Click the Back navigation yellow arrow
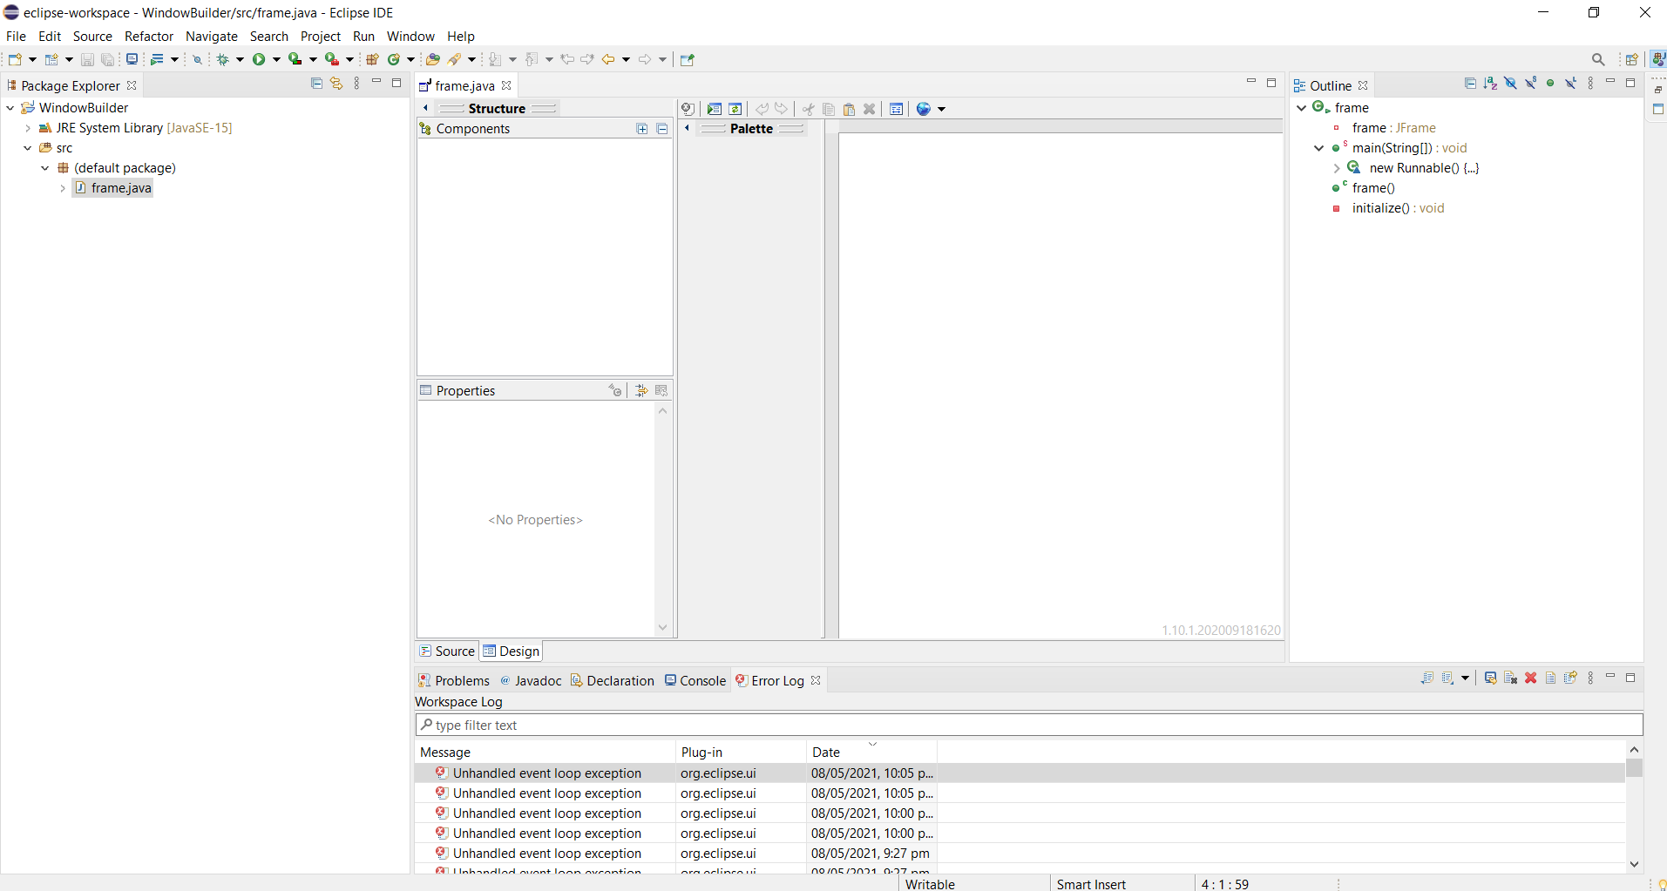 point(608,59)
